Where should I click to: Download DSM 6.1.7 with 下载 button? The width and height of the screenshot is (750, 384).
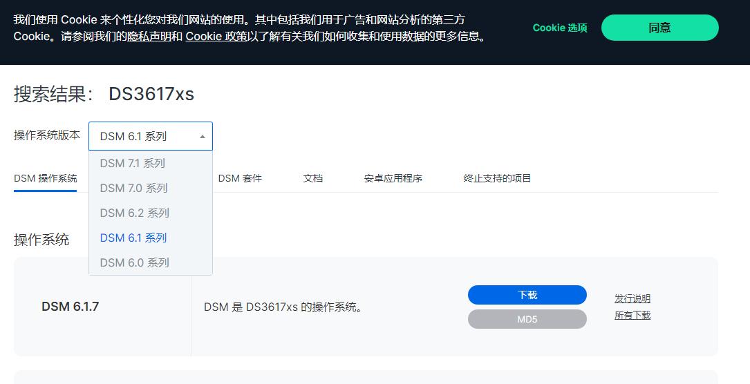(x=527, y=295)
